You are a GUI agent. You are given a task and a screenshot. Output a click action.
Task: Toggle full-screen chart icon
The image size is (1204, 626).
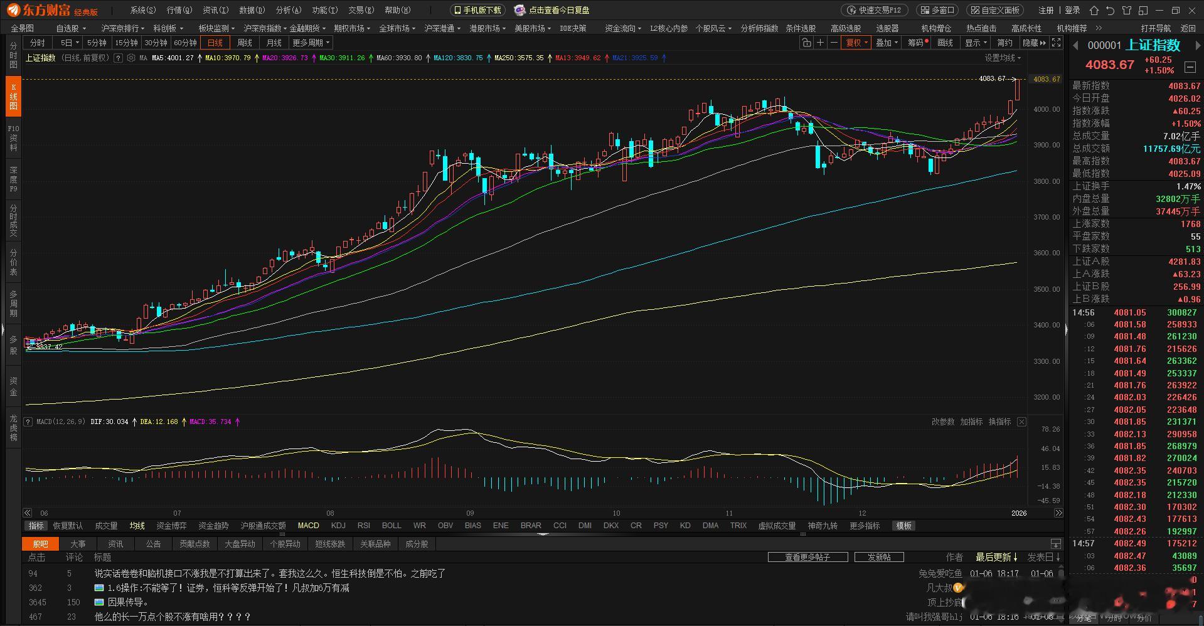(1057, 43)
